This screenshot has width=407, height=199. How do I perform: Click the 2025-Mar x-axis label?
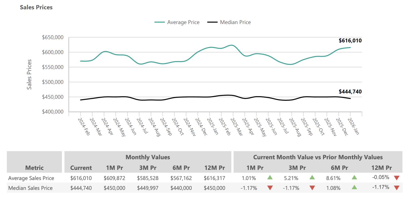pyautogui.click(x=236, y=127)
